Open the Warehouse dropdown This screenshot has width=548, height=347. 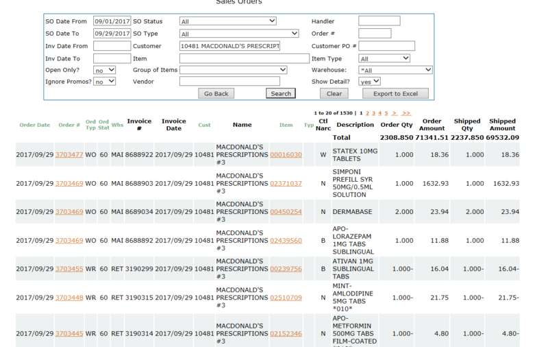pos(395,70)
